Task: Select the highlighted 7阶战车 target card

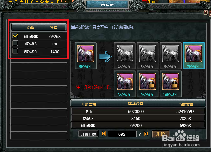Action: [x=193, y=56]
